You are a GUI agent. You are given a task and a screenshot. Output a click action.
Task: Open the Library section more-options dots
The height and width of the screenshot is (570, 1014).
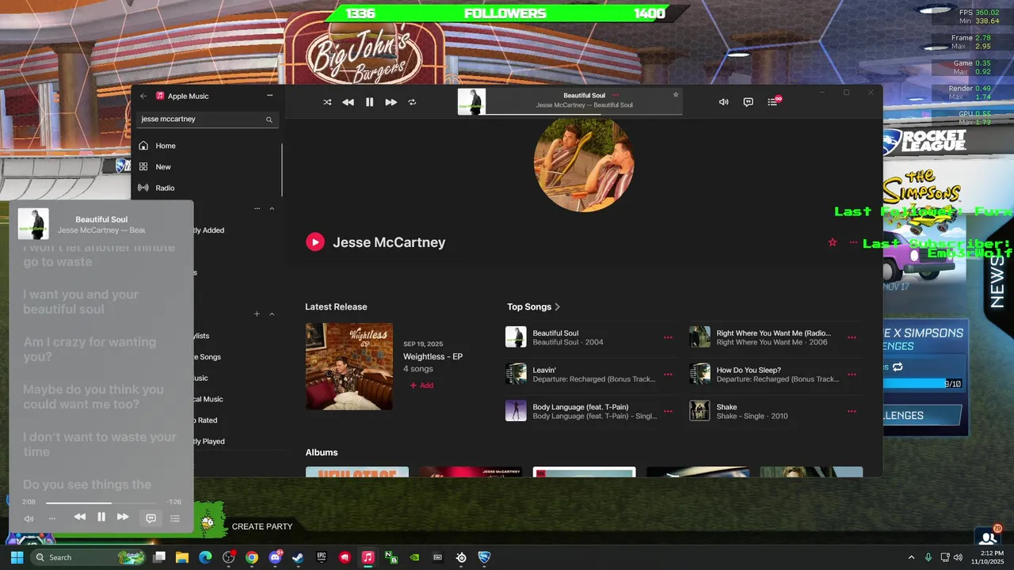click(257, 209)
